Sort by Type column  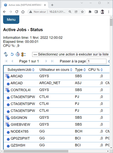coord(85,70)
